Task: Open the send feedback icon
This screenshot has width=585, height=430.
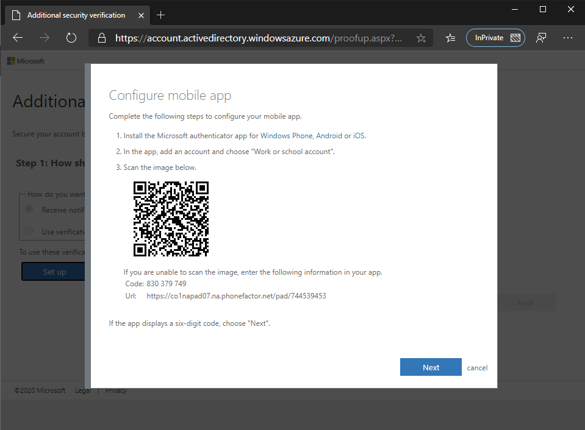Action: pyautogui.click(x=541, y=38)
